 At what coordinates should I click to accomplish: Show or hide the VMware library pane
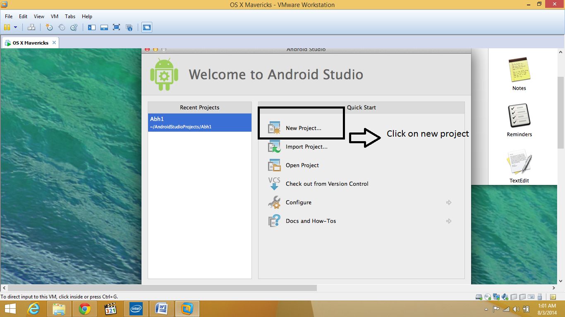coord(92,27)
